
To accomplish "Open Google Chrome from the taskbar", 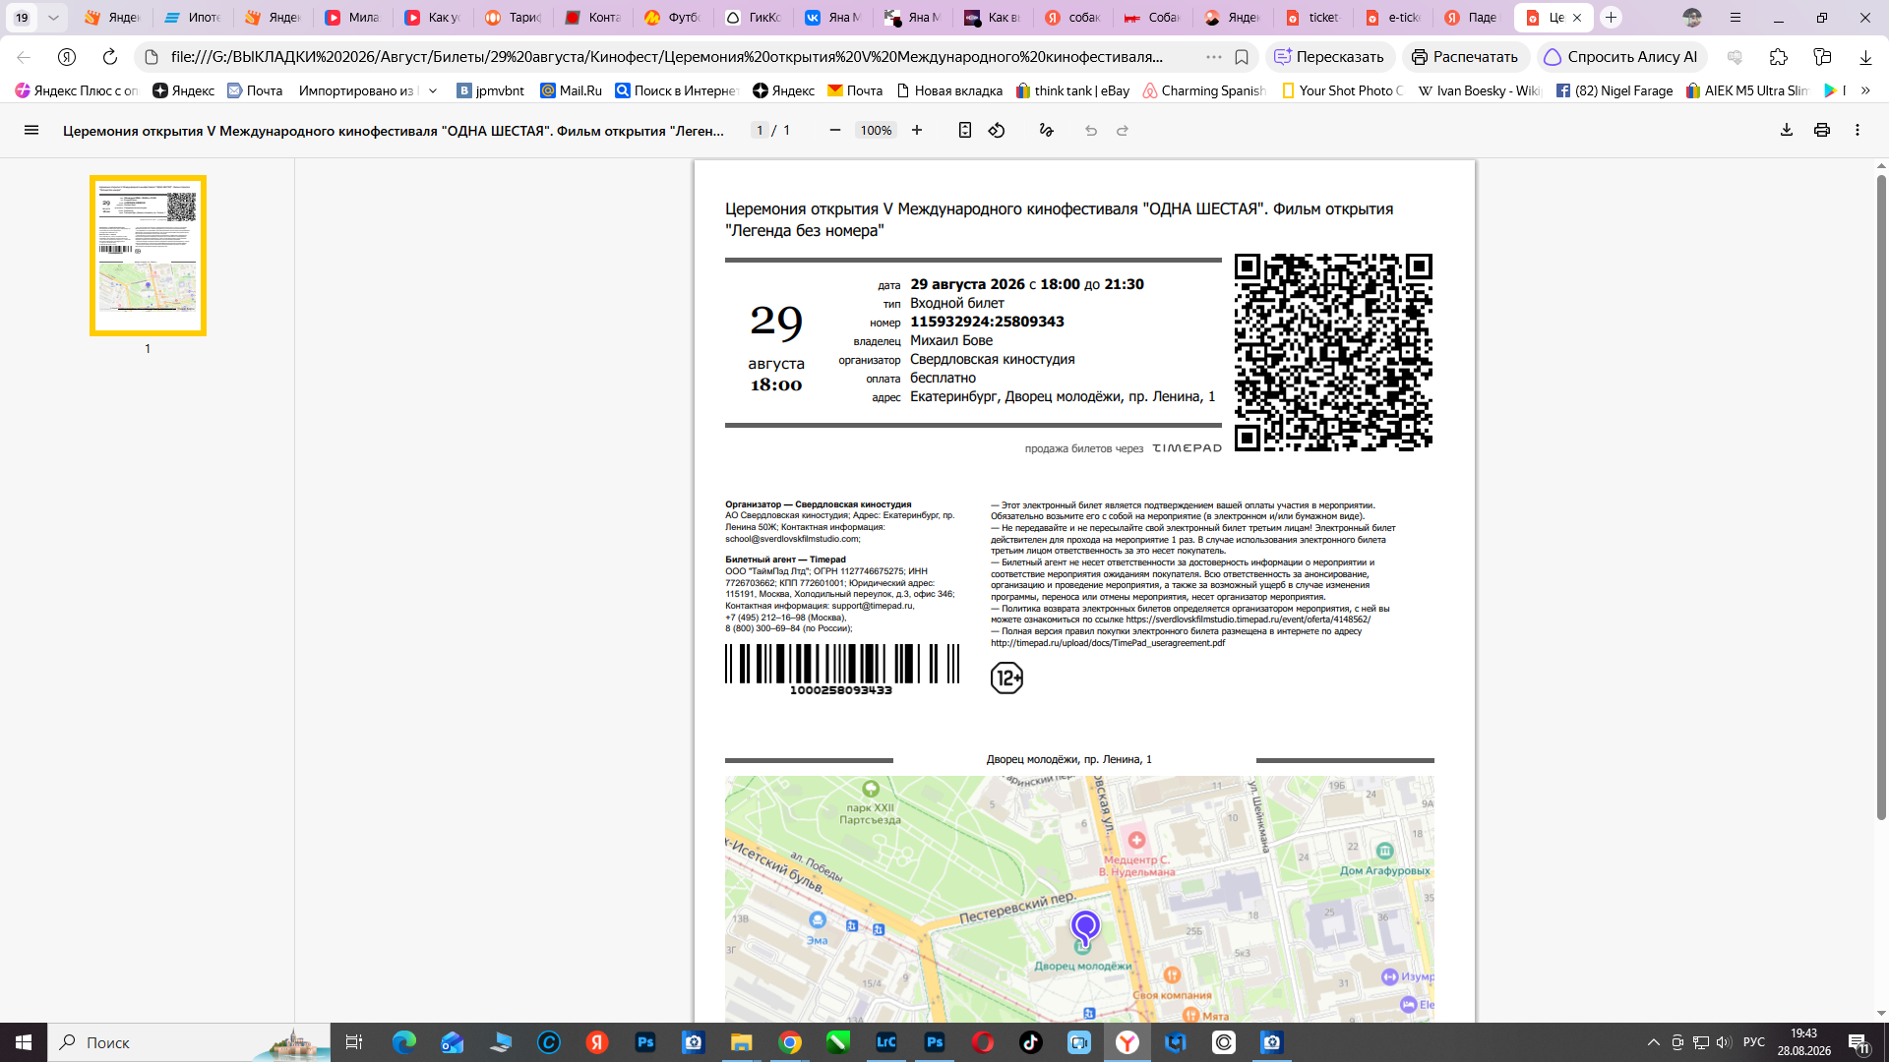I will pos(790,1042).
